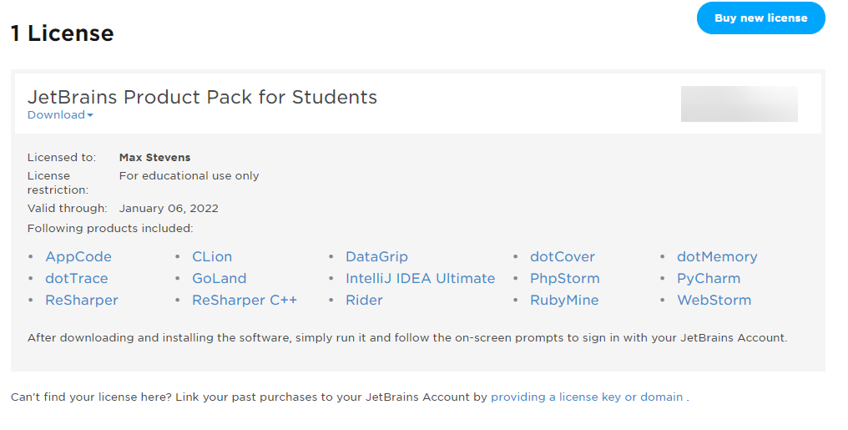Click the dotTrace link

tap(77, 279)
